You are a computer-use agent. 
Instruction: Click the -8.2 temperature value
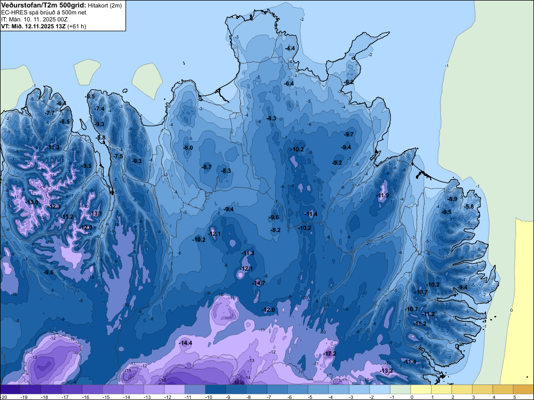pyautogui.click(x=276, y=230)
